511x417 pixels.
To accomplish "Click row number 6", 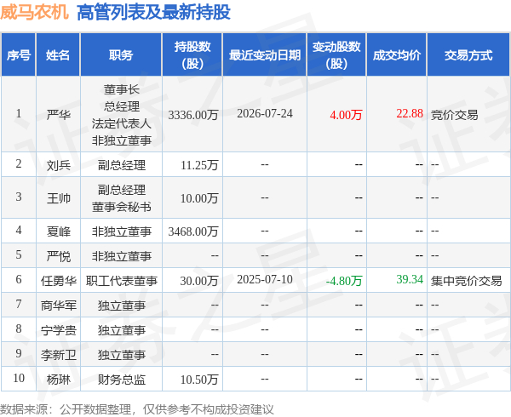I will pyautogui.click(x=19, y=279).
